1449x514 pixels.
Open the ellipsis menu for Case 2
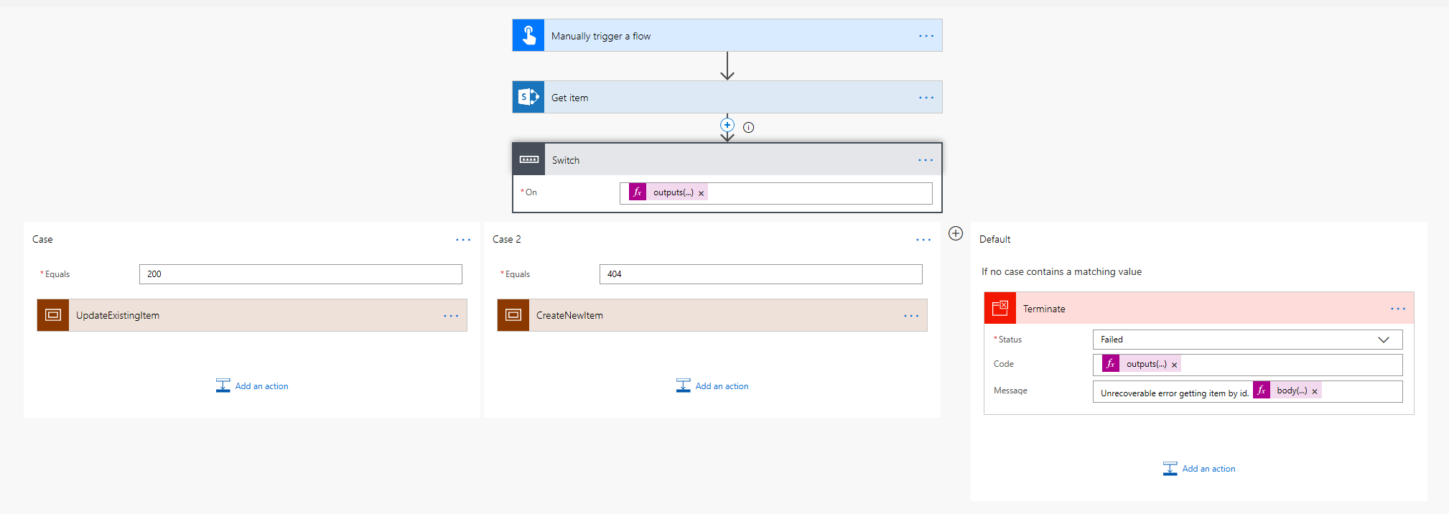coord(923,240)
